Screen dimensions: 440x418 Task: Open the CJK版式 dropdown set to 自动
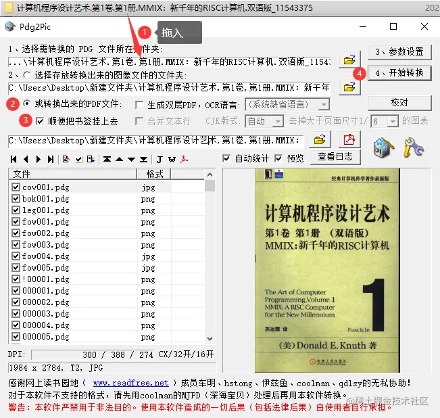click(278, 121)
